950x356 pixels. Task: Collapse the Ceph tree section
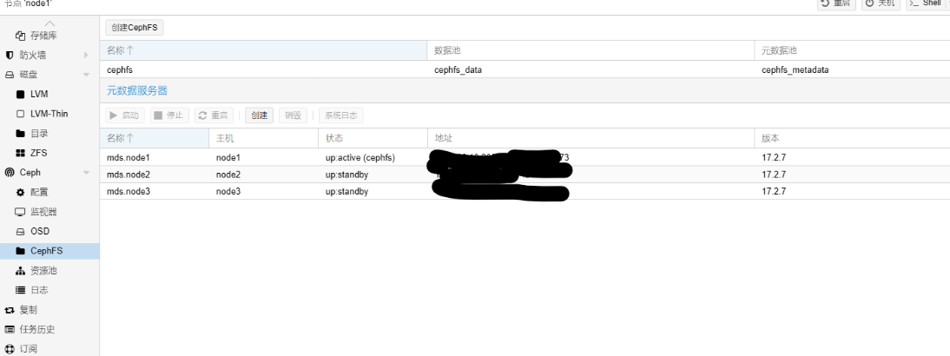coord(86,173)
